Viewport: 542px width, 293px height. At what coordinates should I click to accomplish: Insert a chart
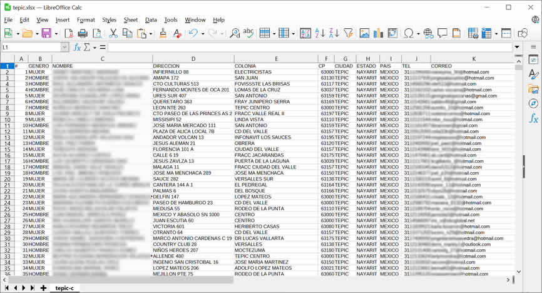(379, 33)
